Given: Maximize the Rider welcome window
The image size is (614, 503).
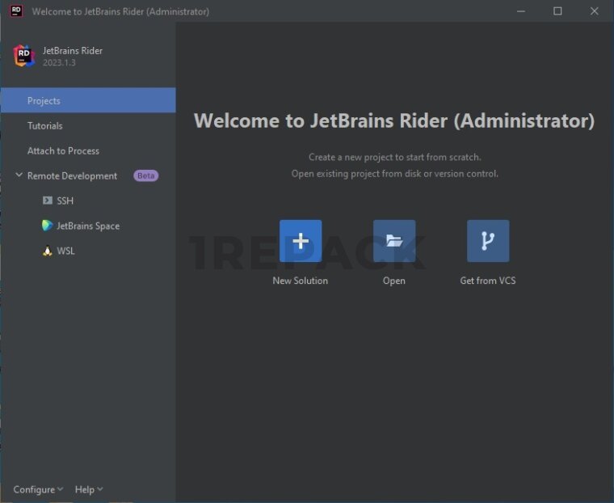Looking at the screenshot, I should (x=557, y=11).
